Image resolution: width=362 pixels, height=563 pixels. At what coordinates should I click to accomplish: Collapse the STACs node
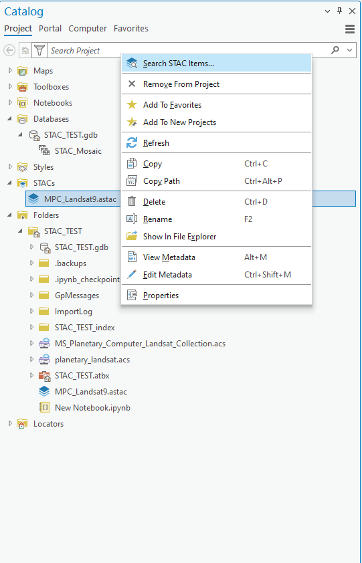coord(10,183)
